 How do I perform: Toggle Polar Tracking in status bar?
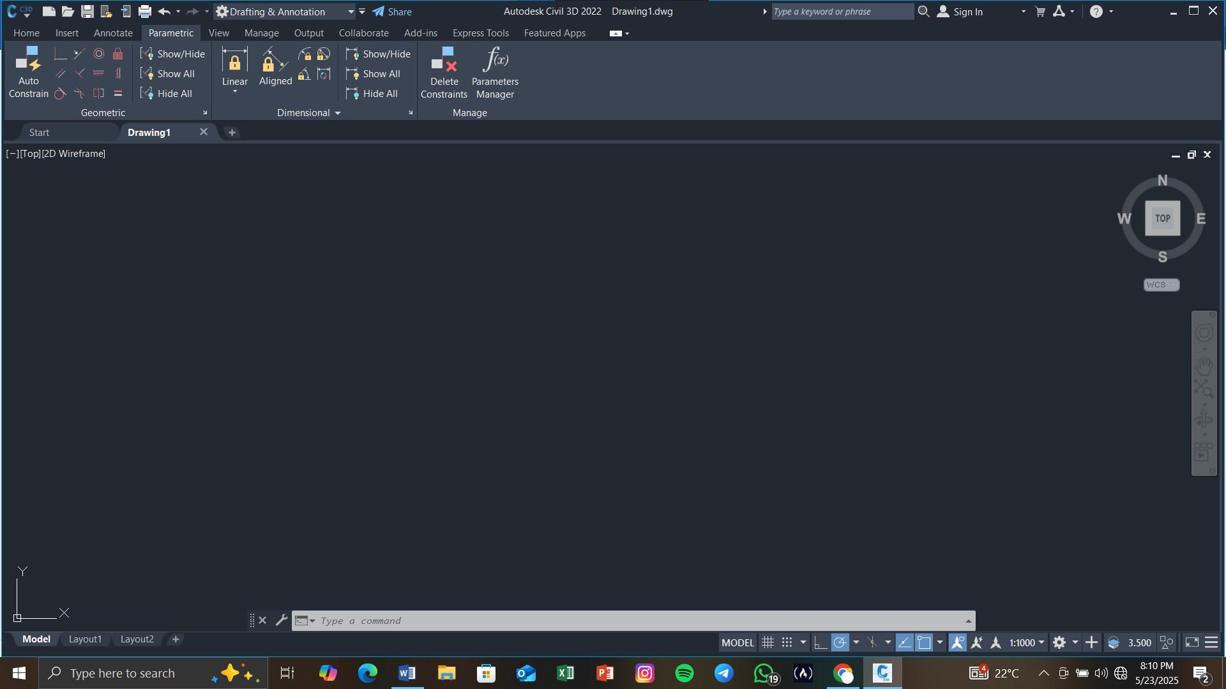click(x=840, y=642)
